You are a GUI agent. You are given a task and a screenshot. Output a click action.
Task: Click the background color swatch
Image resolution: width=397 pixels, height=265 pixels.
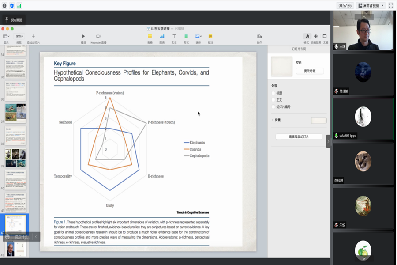(x=318, y=121)
